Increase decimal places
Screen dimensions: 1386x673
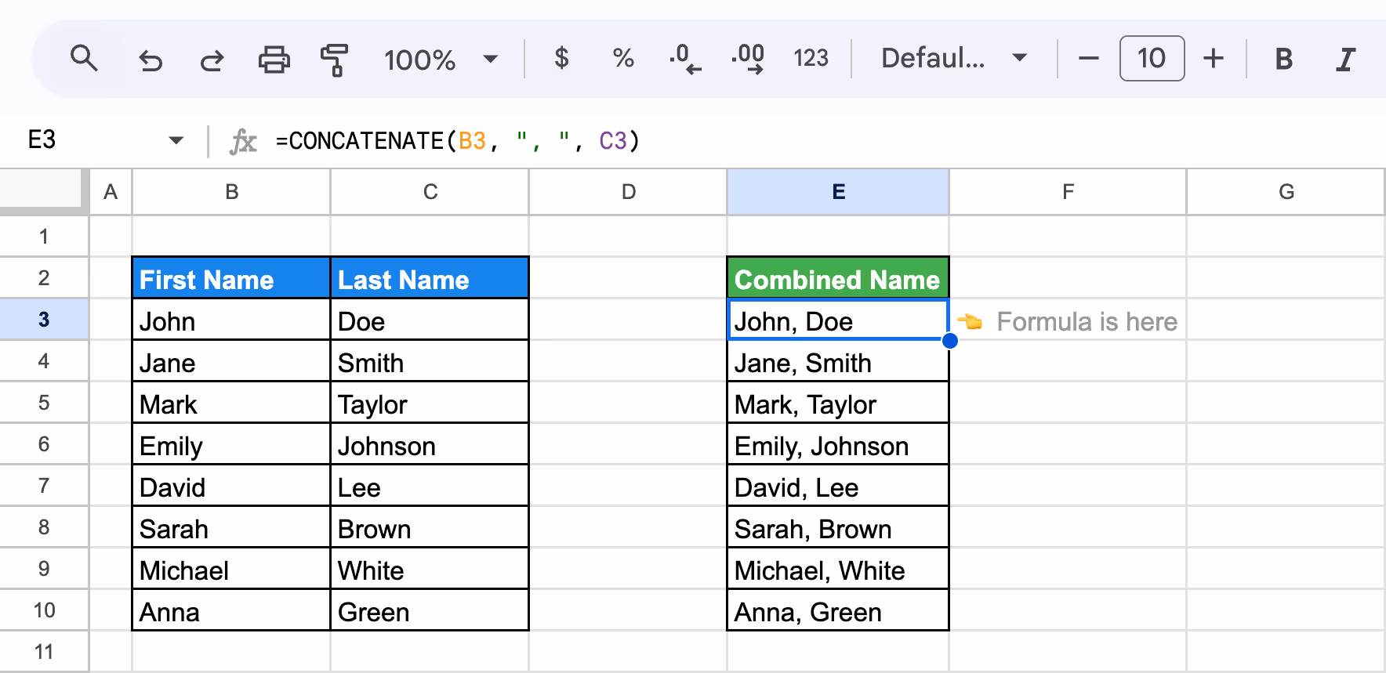[748, 59]
